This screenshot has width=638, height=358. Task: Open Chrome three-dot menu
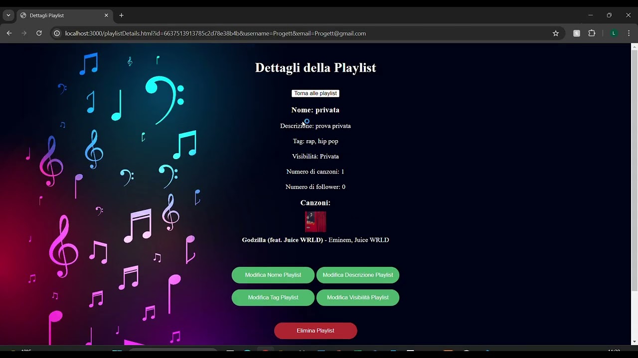[x=629, y=33]
